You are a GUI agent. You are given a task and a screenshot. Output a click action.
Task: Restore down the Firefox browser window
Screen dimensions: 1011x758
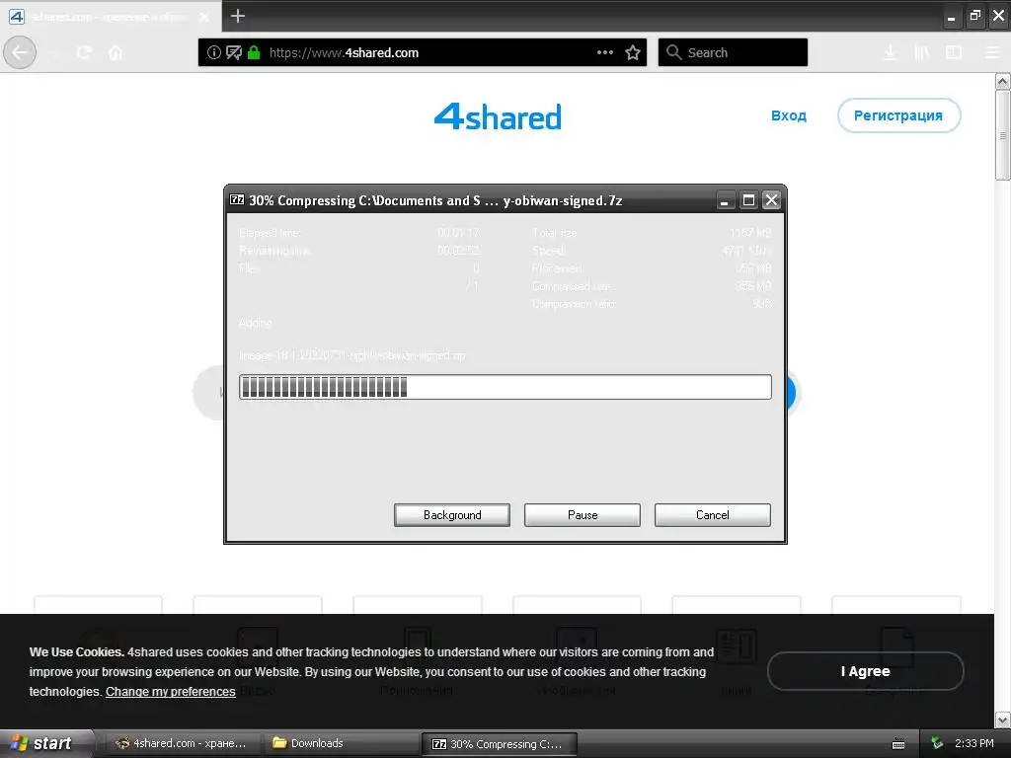pyautogui.click(x=974, y=16)
